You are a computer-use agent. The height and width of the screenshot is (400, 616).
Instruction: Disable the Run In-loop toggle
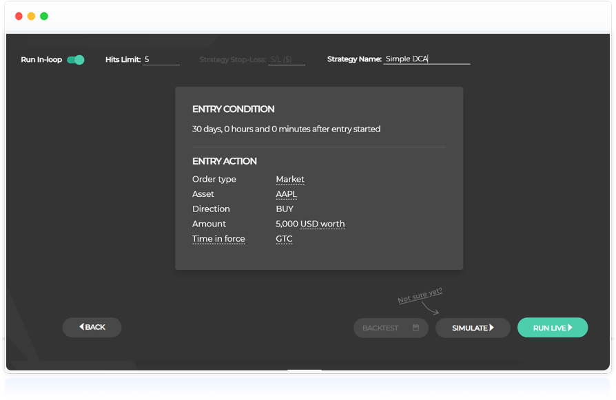coord(76,60)
